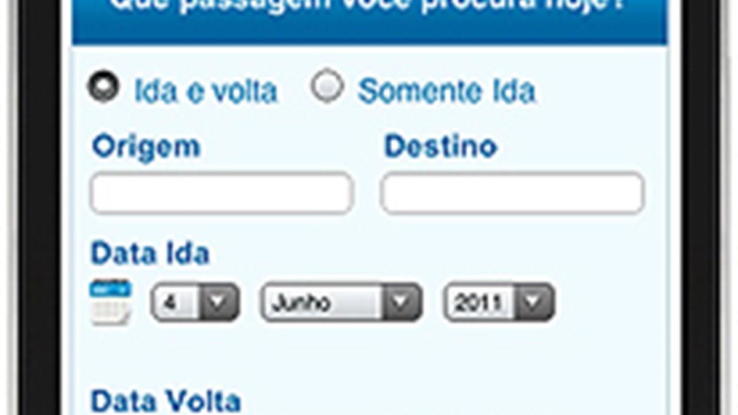This screenshot has height=415, width=738.
Task: Click empty form area above Data Volta
Action: tap(369, 357)
